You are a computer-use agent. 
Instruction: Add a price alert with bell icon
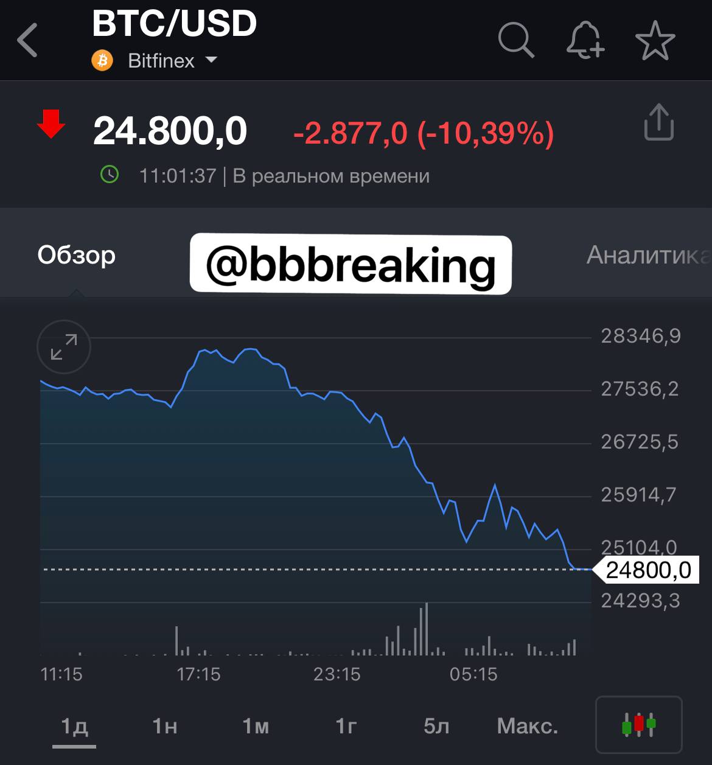click(x=585, y=40)
